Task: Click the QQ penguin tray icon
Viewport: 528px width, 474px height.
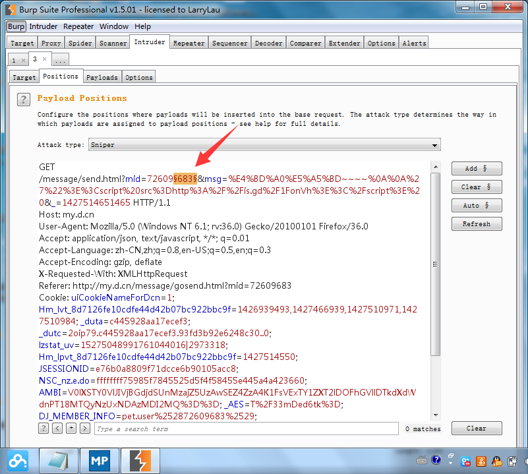Action: tap(496, 461)
